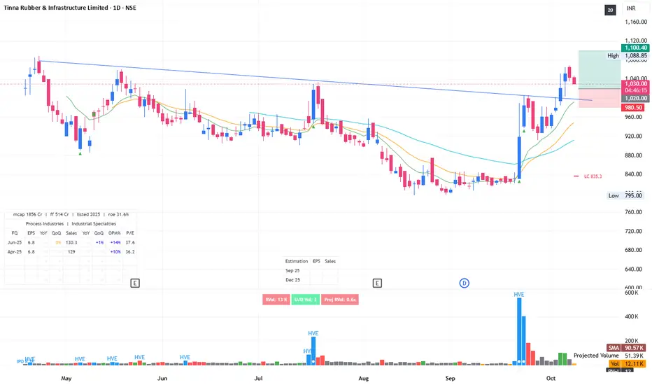Screen dimensions: 652x385
Task: Click the Jun label on time axis
Action: tap(162, 378)
